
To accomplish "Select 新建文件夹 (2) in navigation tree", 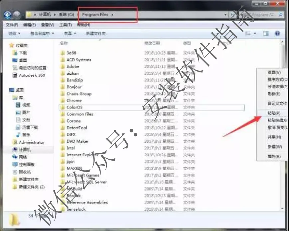I will [x=32, y=187].
